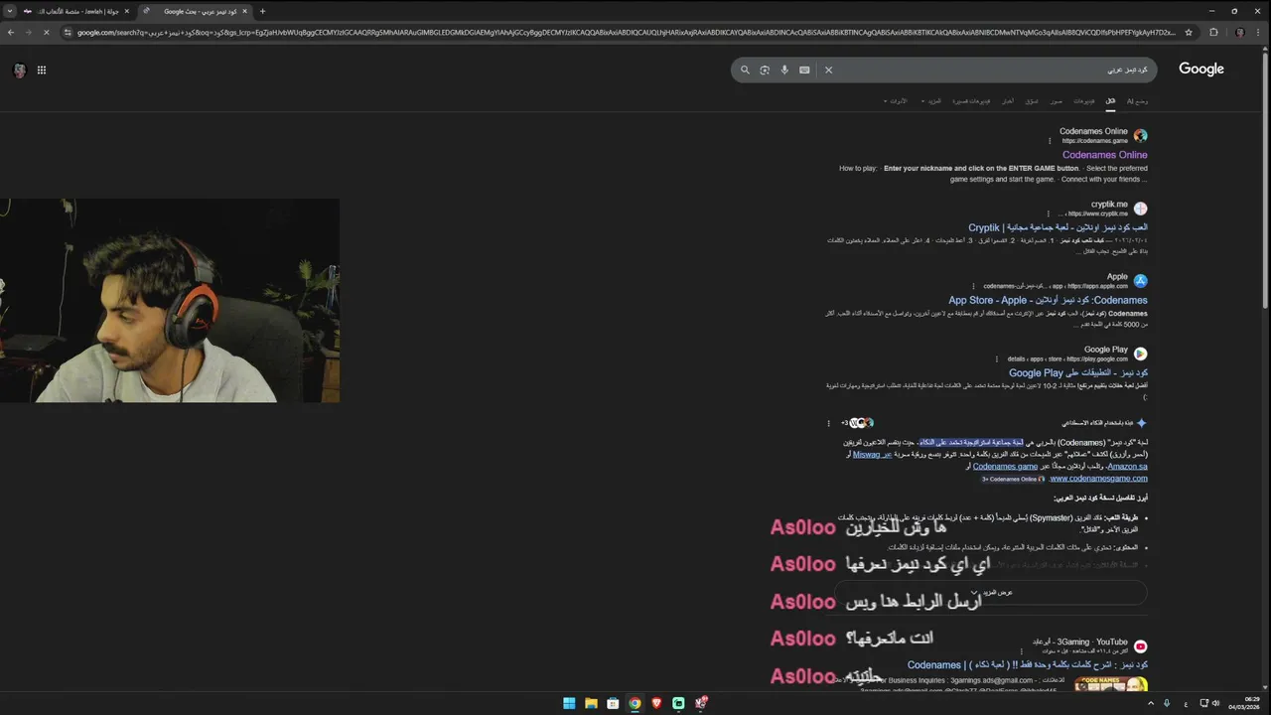
Task: Select the فيديوهات search tab
Action: pos(1084,101)
